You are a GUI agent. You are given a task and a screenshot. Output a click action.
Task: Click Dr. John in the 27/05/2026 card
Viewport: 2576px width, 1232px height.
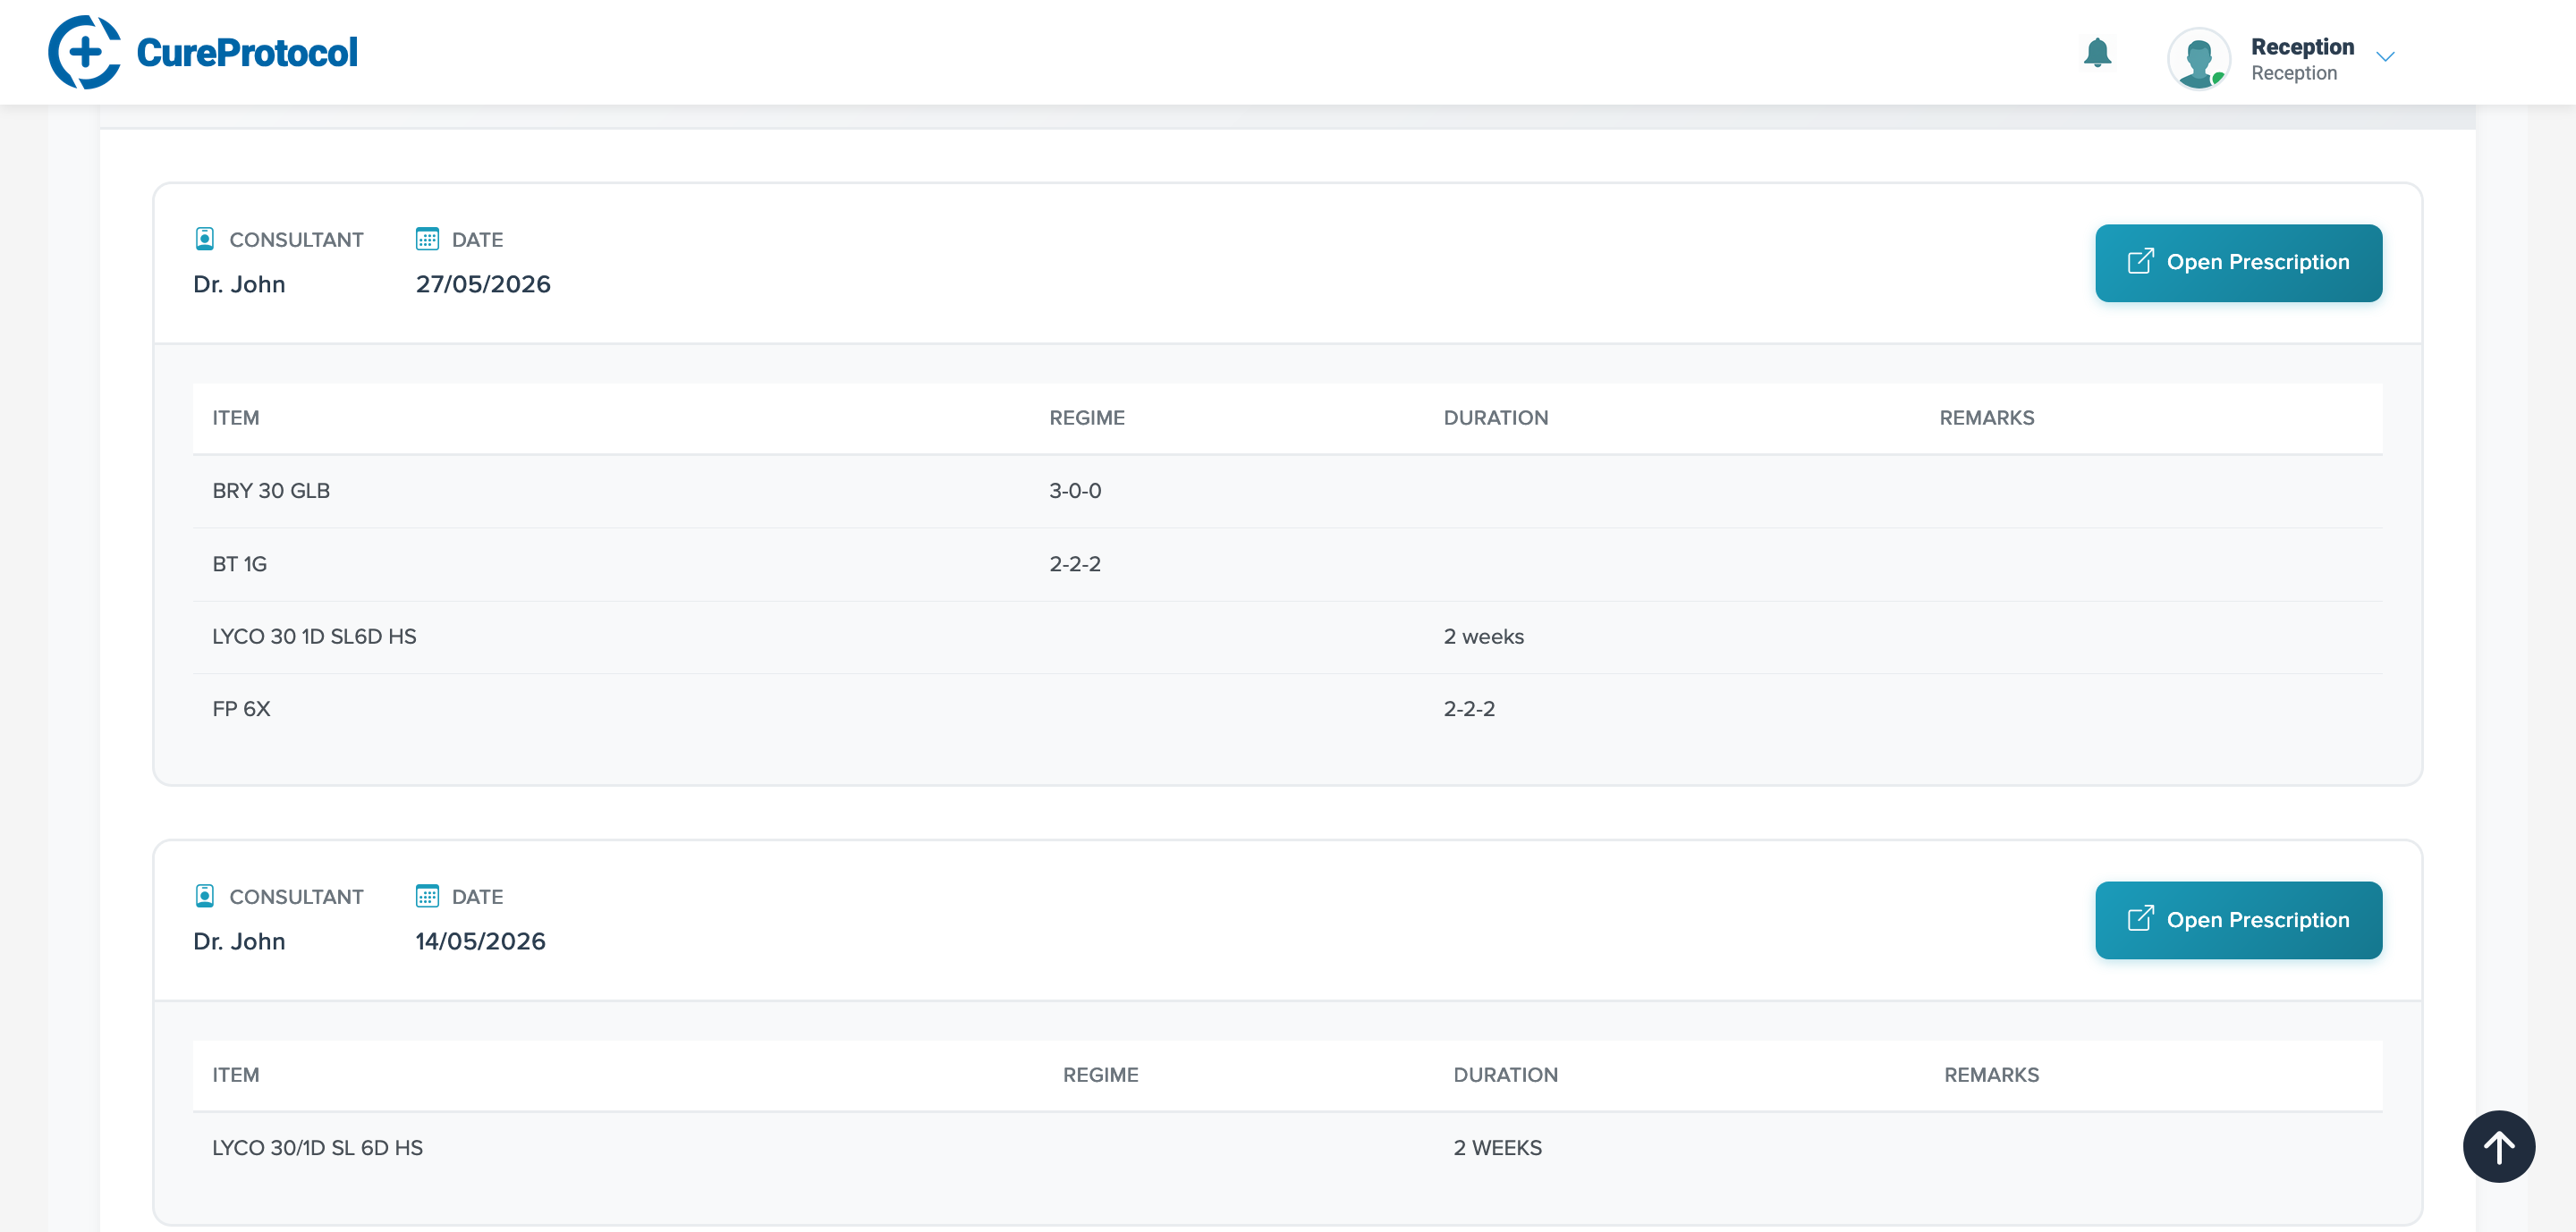coord(239,285)
